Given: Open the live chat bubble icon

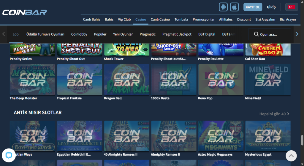Looking at the screenshot, I should pos(9,155).
